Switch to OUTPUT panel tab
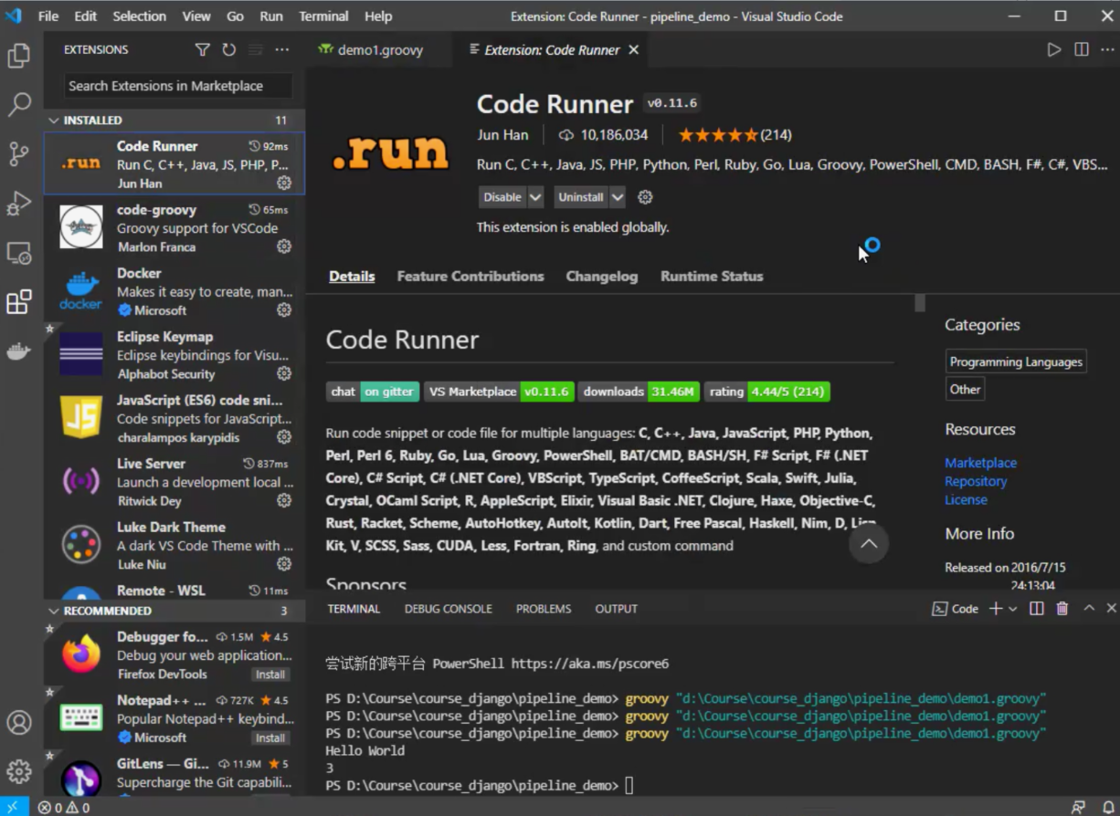This screenshot has height=816, width=1120. 617,609
